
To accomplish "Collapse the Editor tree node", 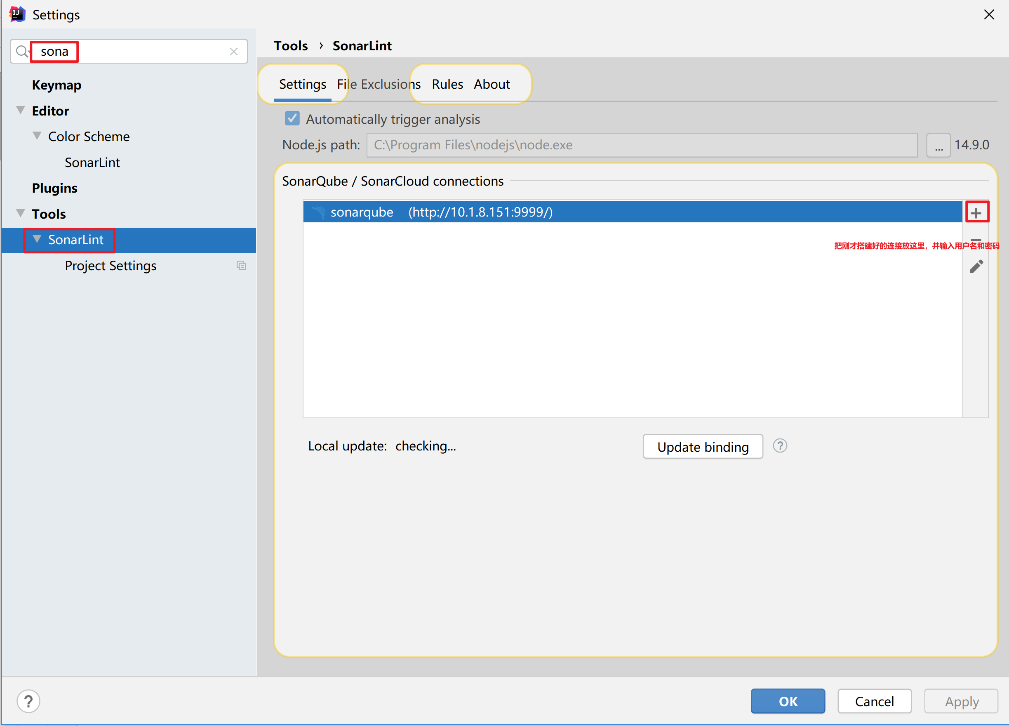I will [x=21, y=111].
